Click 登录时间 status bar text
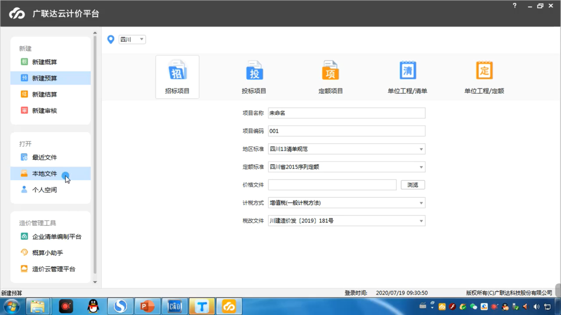The image size is (561, 315). coord(356,293)
